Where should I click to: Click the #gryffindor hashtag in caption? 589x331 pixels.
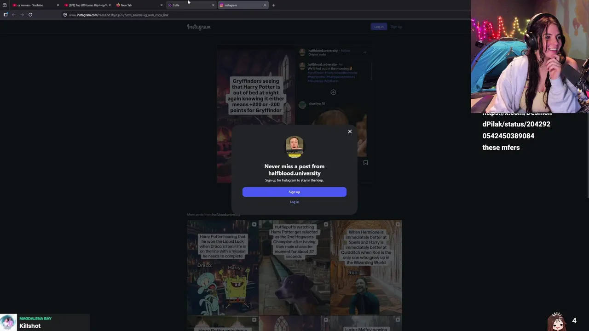coord(316,73)
